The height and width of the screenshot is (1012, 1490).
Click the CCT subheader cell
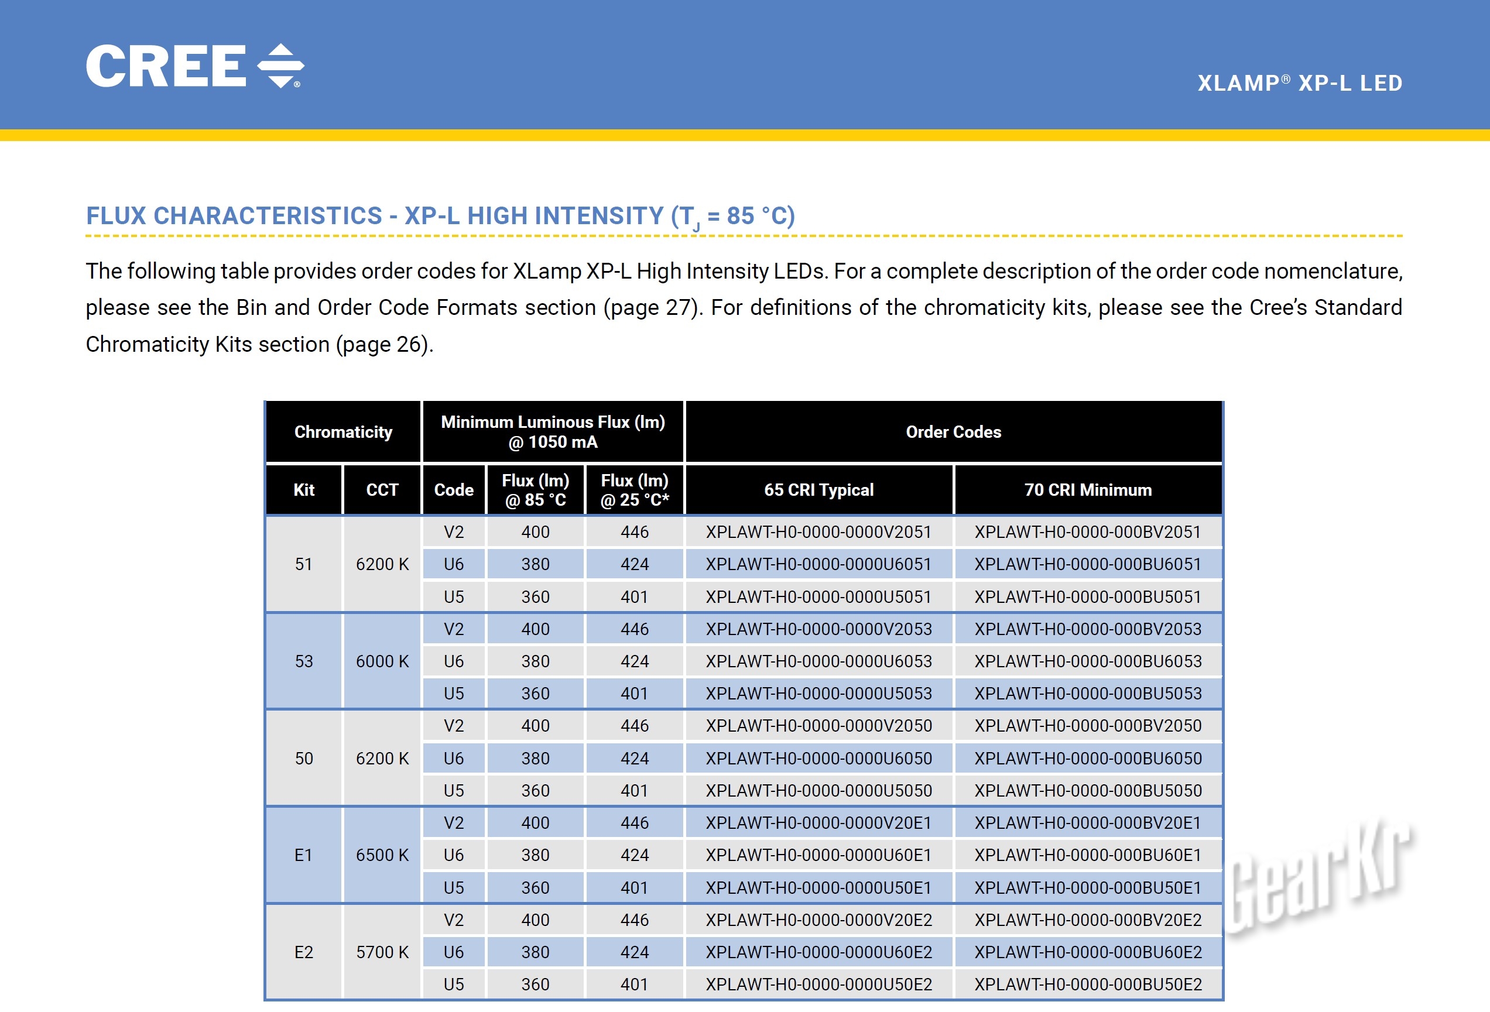click(x=382, y=490)
